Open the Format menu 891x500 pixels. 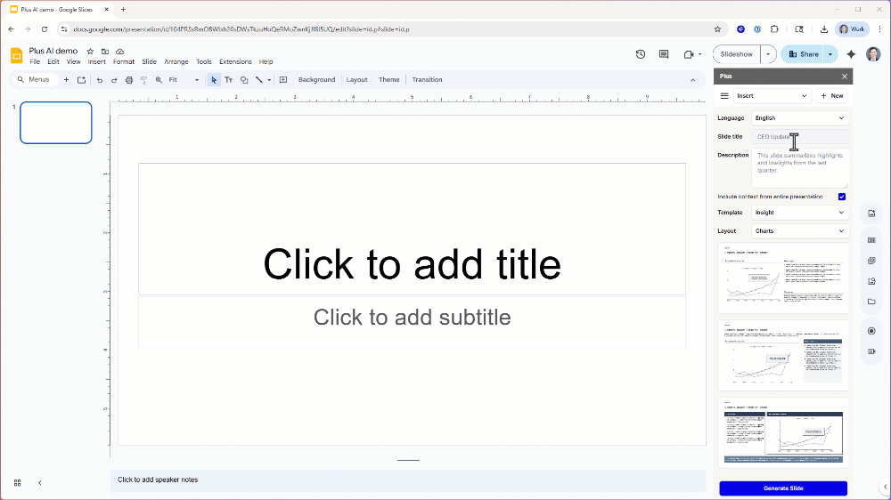[124, 62]
